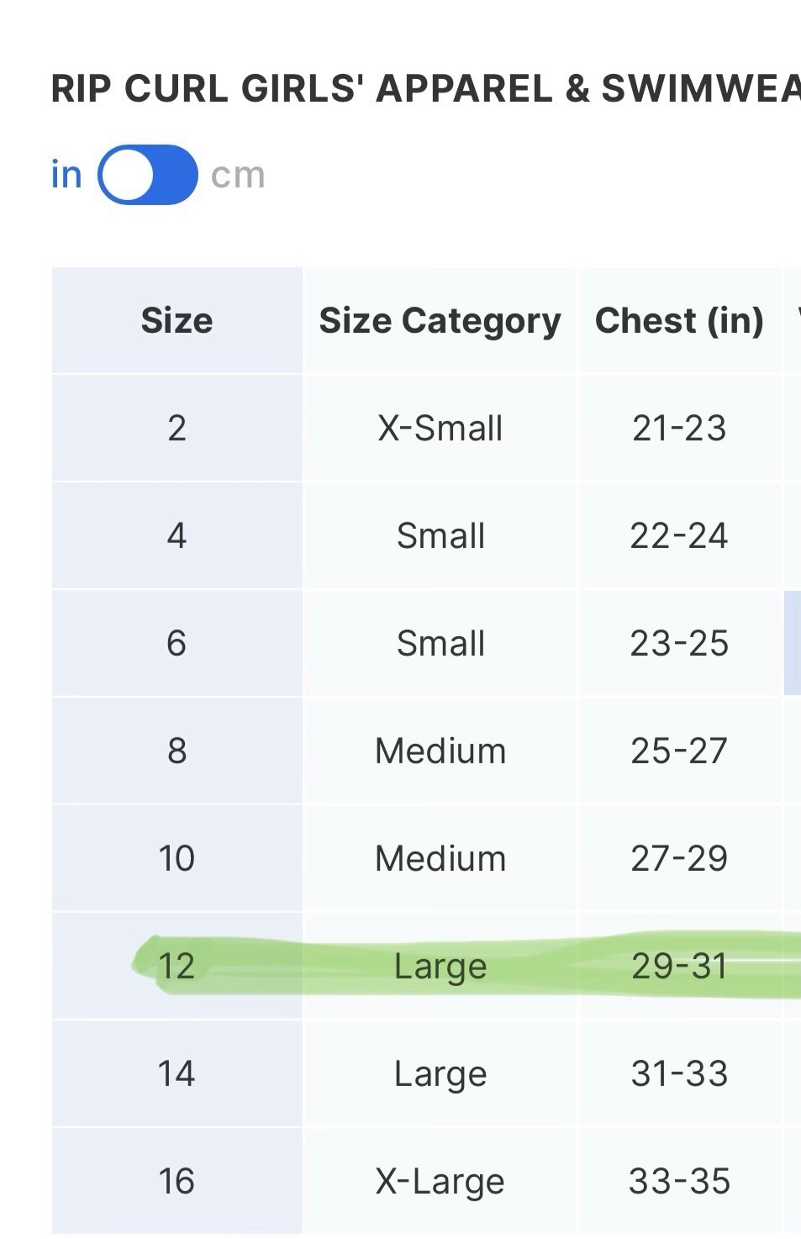Select the highlighted size 12 cell

coord(177,966)
